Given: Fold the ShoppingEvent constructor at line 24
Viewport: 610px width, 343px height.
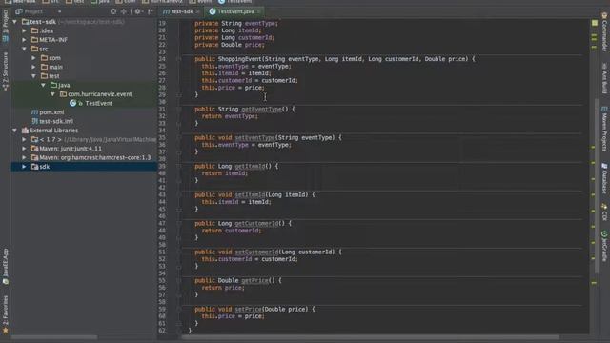Looking at the screenshot, I should (179, 59).
